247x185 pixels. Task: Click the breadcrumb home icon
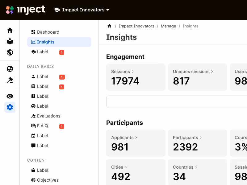click(x=109, y=26)
